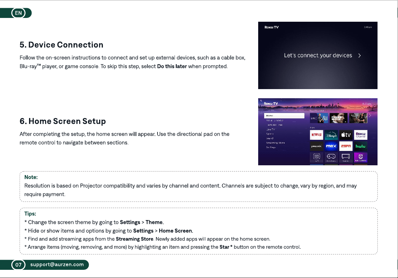Open the third recommended show thumbnail
The width and height of the screenshot is (398, 278).
click(x=359, y=118)
